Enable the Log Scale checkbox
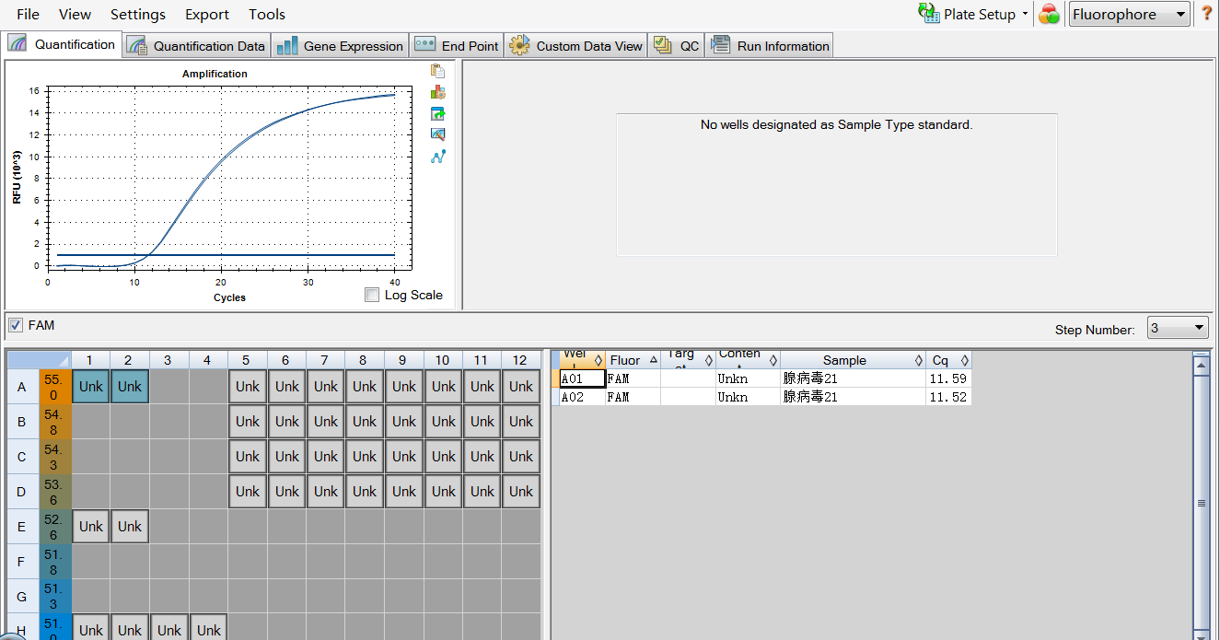1220x640 pixels. click(x=372, y=295)
